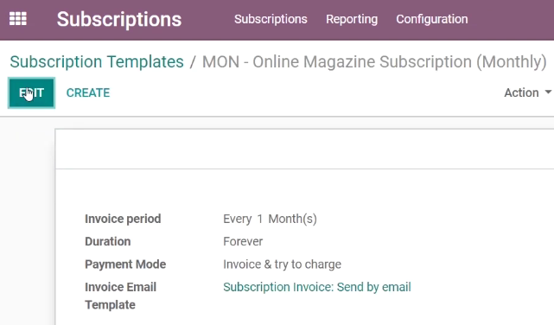This screenshot has width=554, height=325.
Task: Click the Invoice Email Template label
Action: tap(120, 296)
